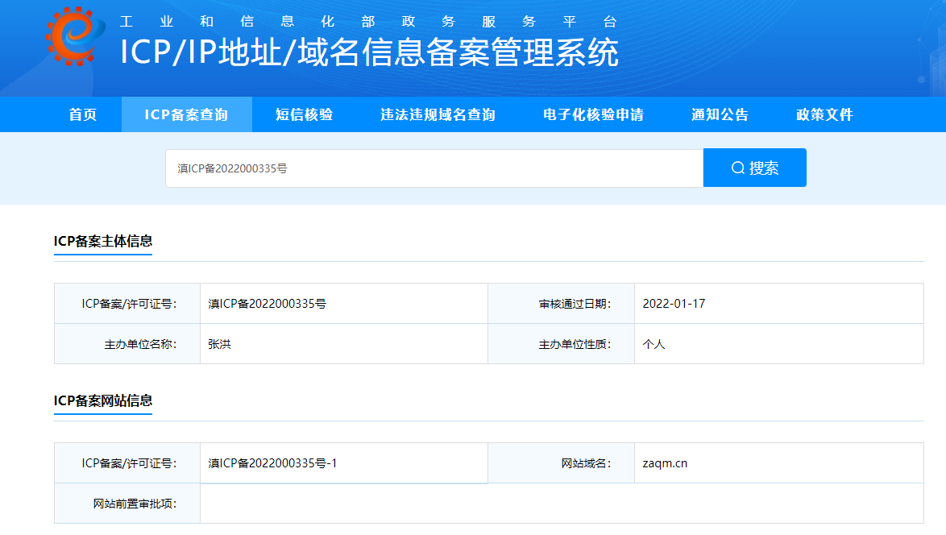Click the approval date 2022-01-17

(674, 304)
